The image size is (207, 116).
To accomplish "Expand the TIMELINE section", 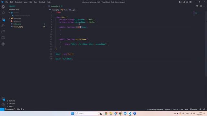I will [x=12, y=104].
